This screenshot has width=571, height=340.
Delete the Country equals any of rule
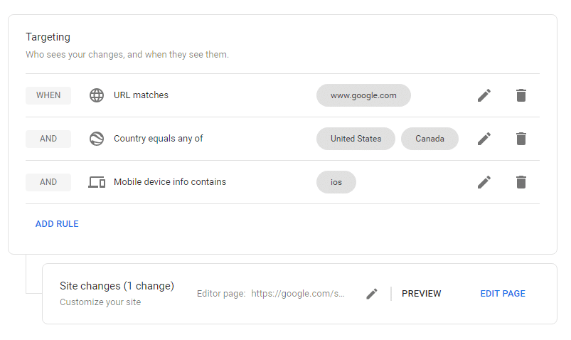coord(521,139)
